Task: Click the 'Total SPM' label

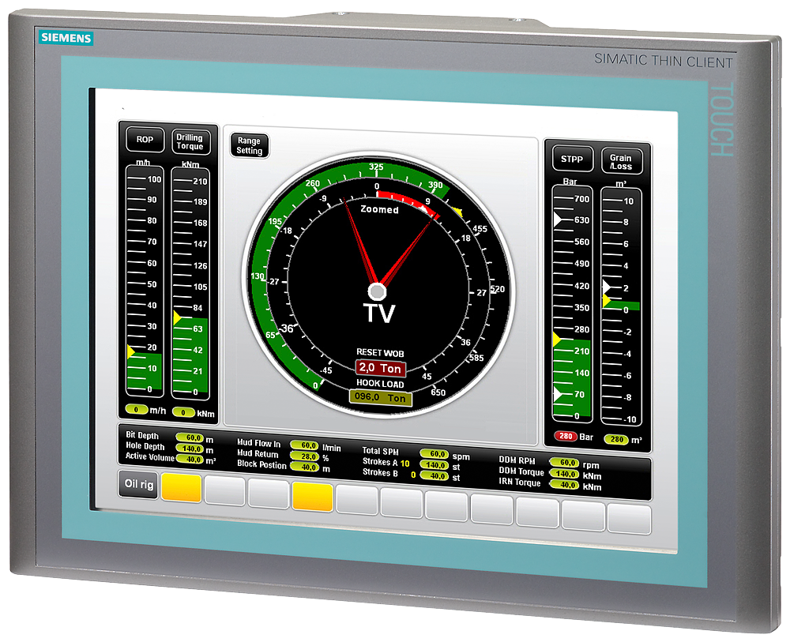Action: coord(381,451)
